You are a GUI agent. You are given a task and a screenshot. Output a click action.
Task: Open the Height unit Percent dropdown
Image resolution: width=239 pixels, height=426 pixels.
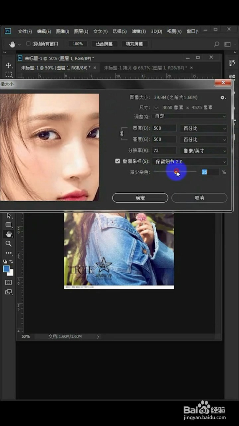click(203, 139)
